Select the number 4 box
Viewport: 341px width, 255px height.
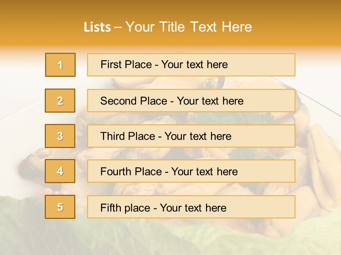tap(60, 171)
